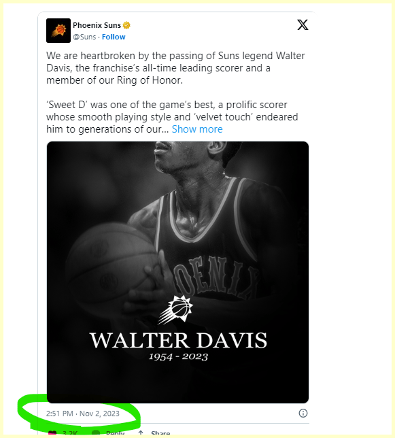
Task: Click the gold verified badge
Action: click(126, 25)
